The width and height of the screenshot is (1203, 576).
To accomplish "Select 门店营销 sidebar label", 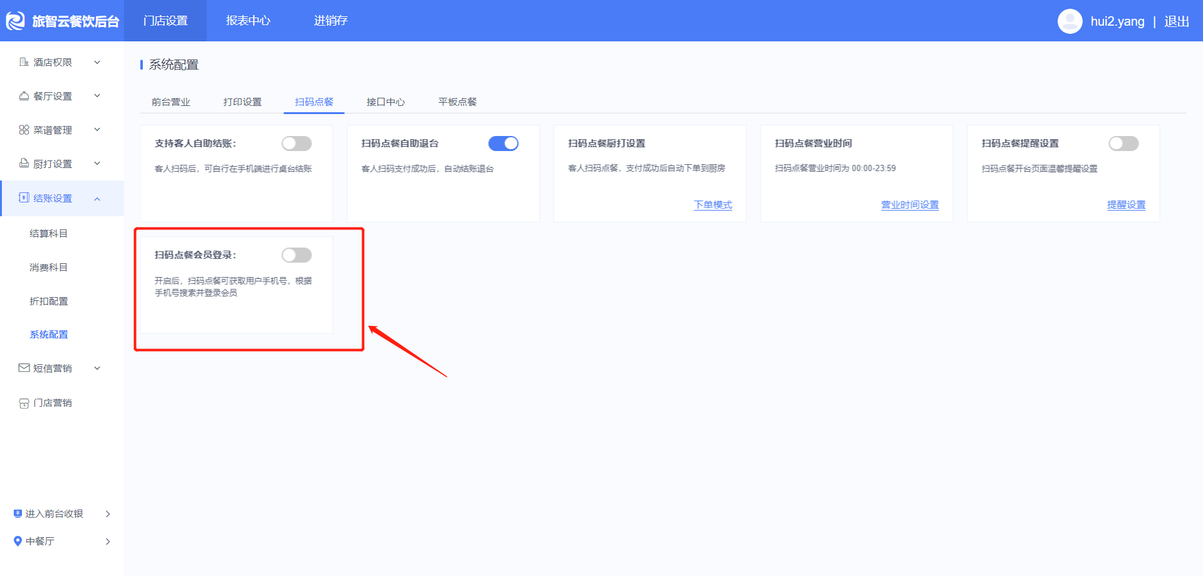I will [x=53, y=403].
